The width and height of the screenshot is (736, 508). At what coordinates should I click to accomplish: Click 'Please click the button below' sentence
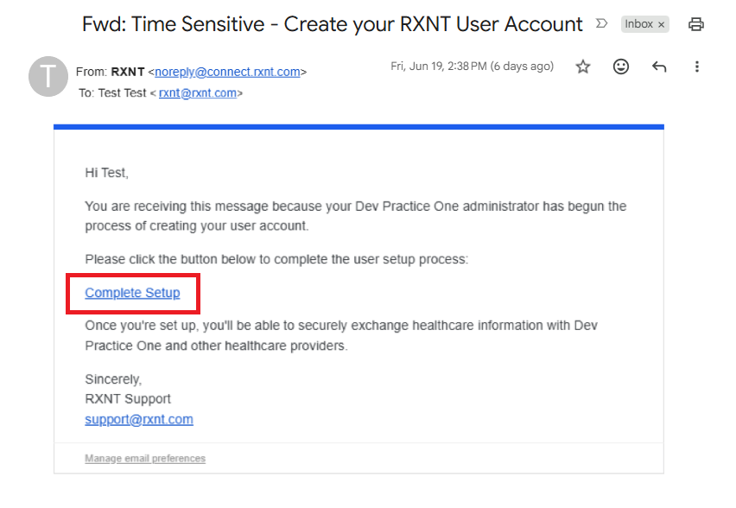[276, 259]
